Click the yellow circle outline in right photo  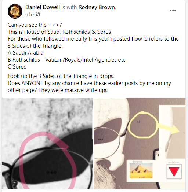[x=142, y=125]
